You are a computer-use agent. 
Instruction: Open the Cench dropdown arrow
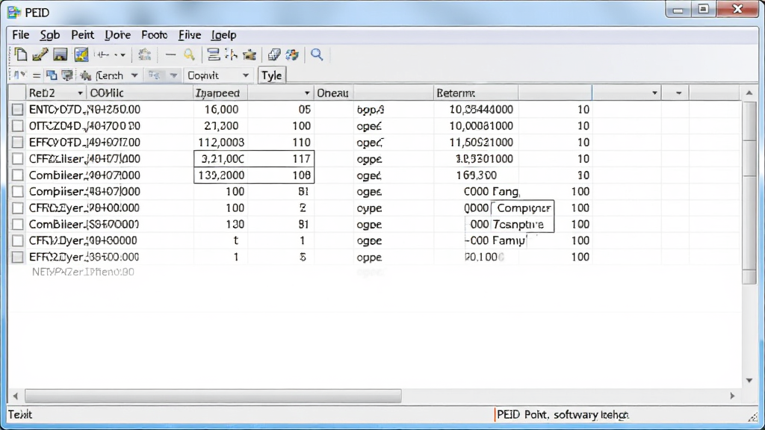coord(134,75)
